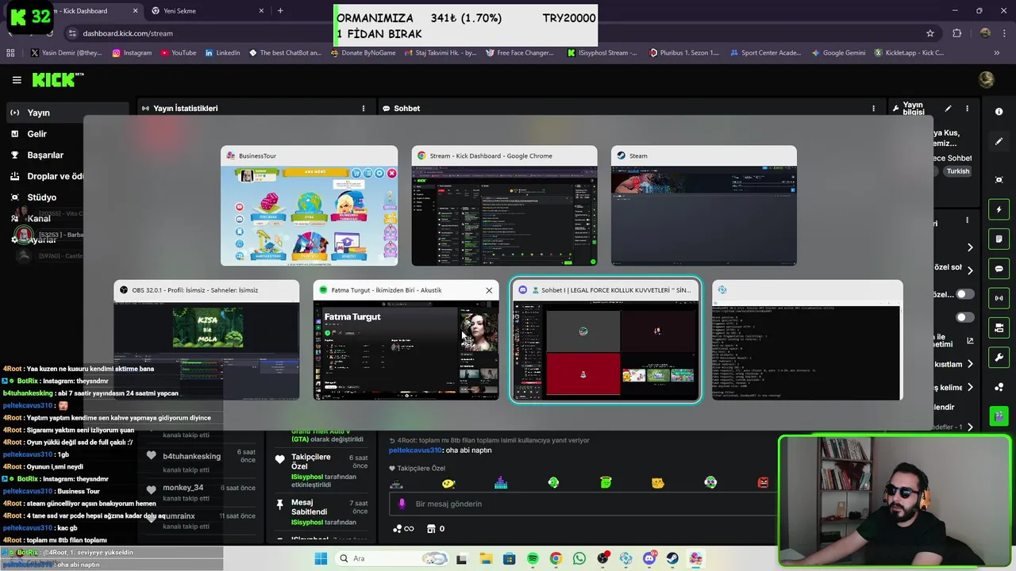
Task: Click the Turkish language tag
Action: point(958,171)
